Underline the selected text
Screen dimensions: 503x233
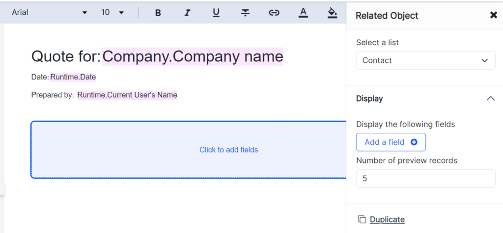point(216,12)
